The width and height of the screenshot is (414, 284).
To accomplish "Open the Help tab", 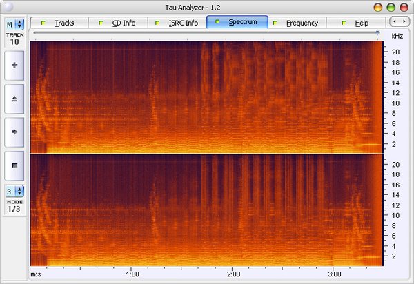I will point(356,23).
